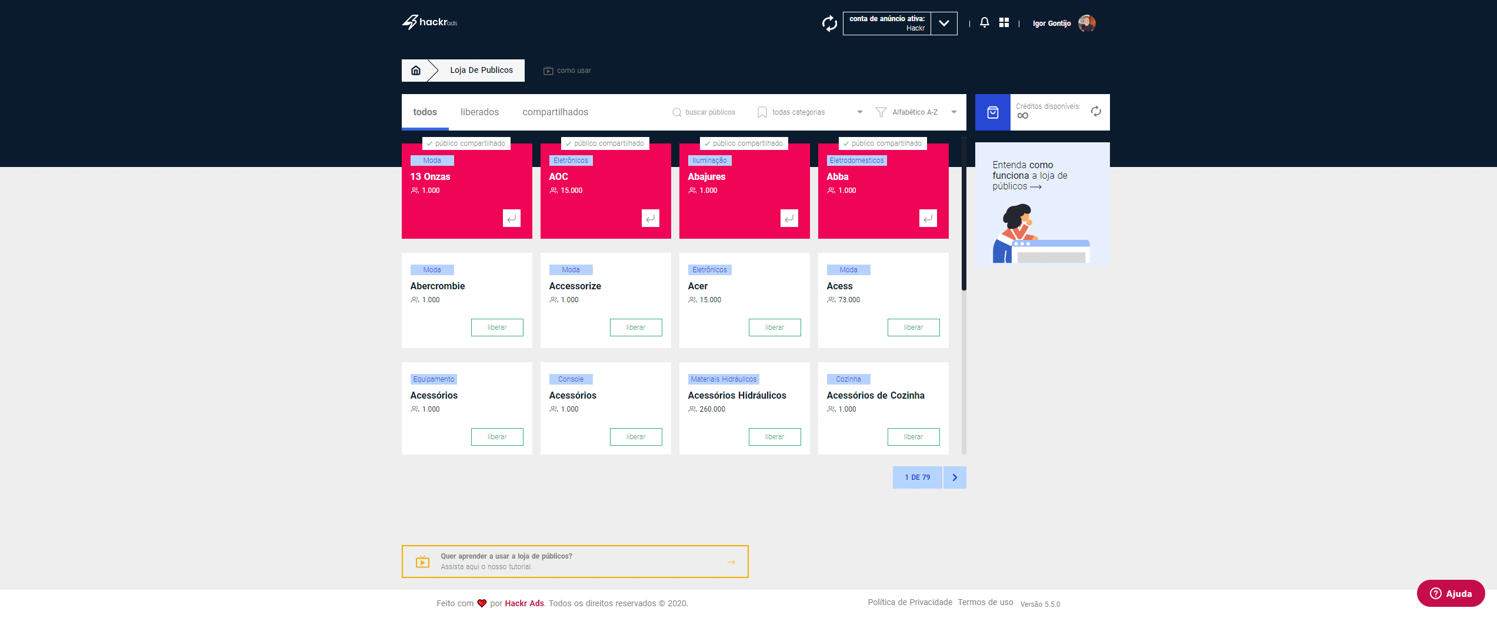
Task: Open the notifications bell
Action: pos(985,22)
